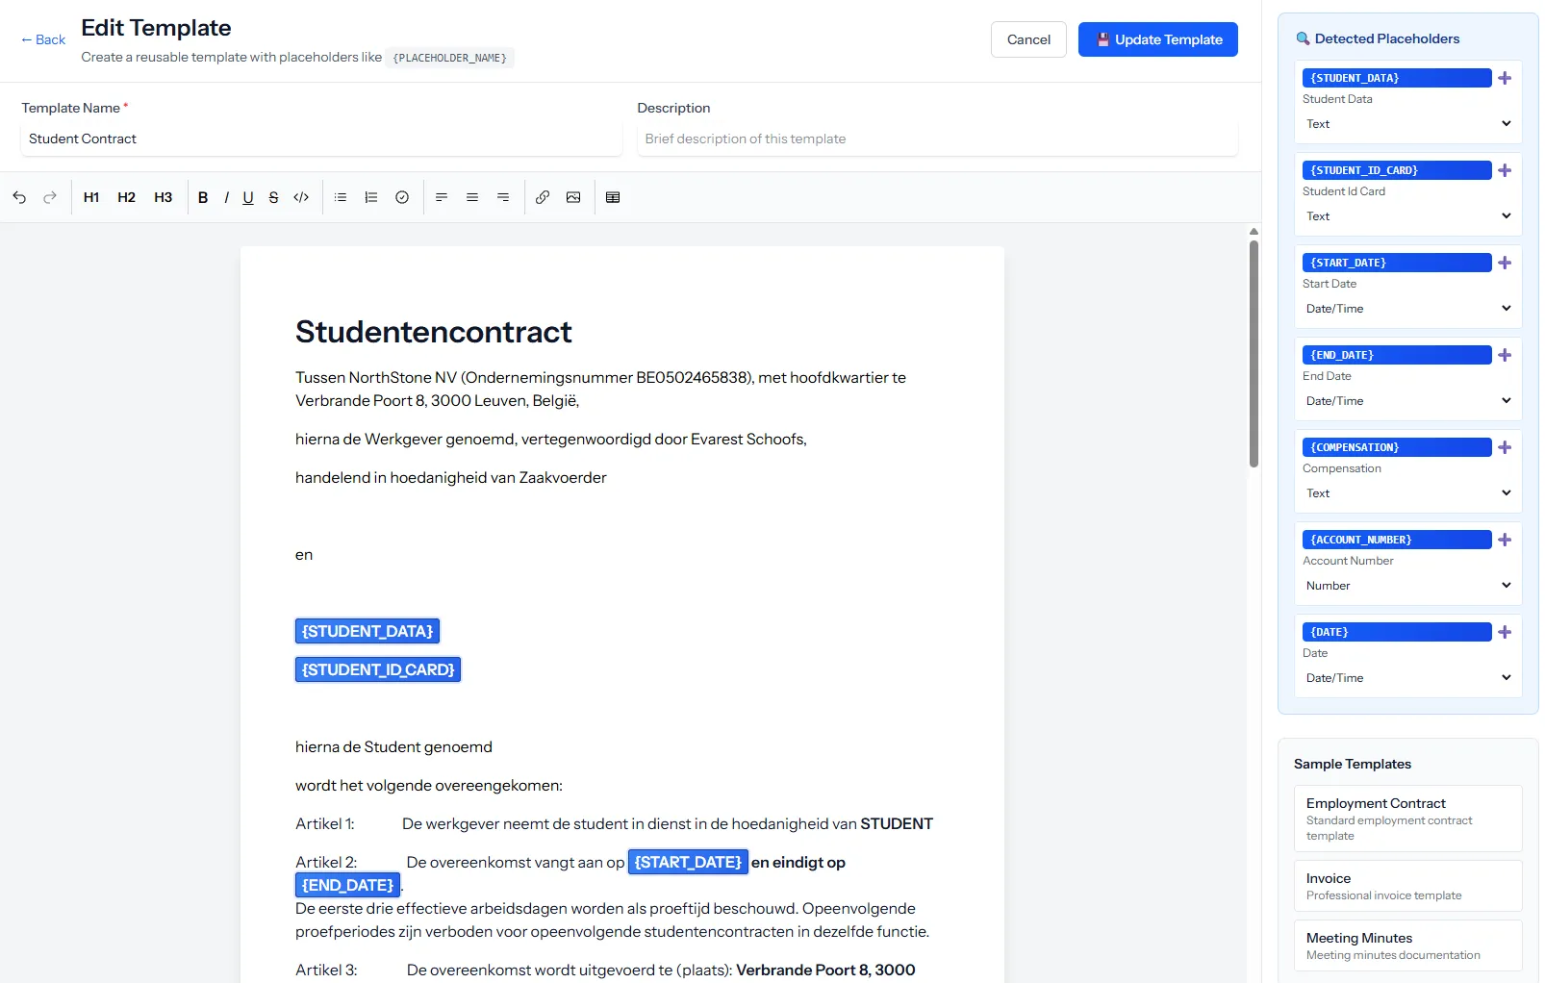Apply Heading 1 formatting
Image resolution: width=1545 pixels, height=983 pixels.
91,197
